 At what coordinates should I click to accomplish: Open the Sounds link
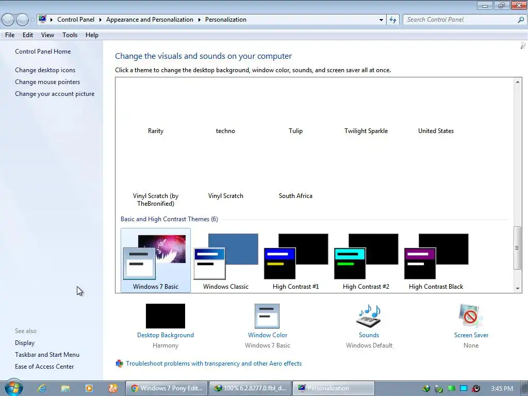pyautogui.click(x=369, y=335)
